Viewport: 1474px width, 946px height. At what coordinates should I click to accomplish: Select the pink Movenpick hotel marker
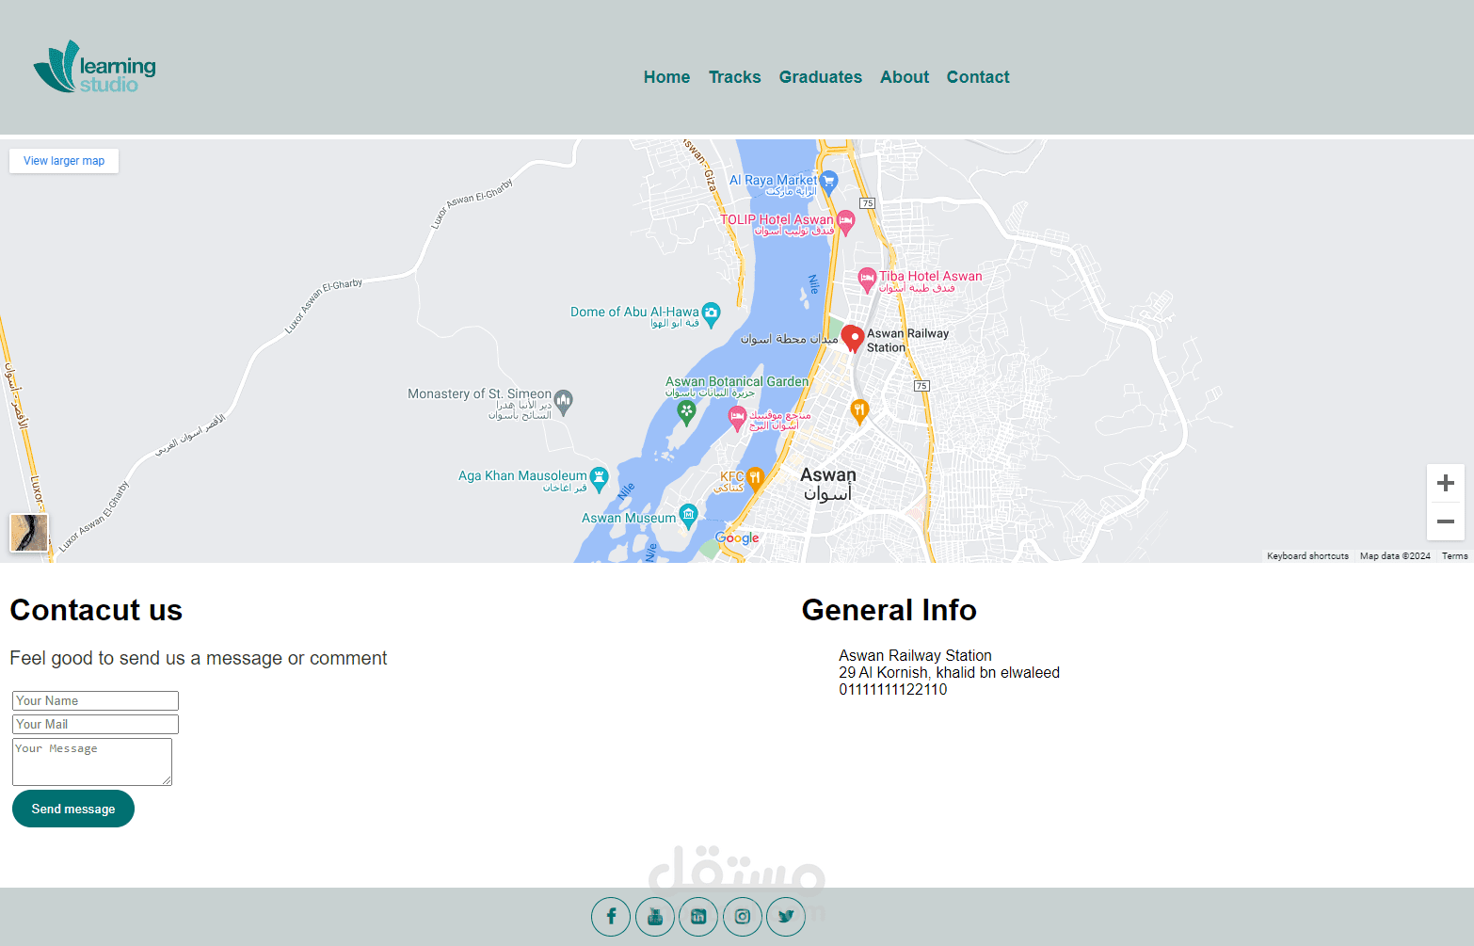pyautogui.click(x=737, y=418)
